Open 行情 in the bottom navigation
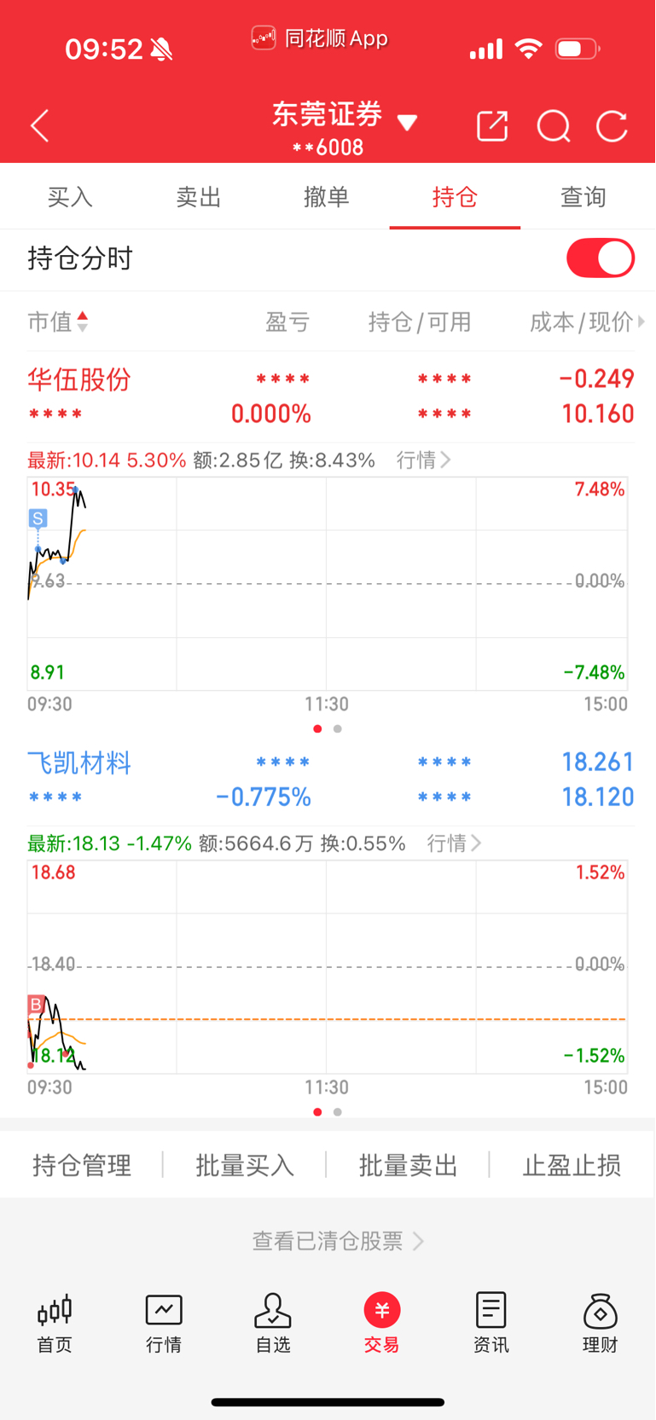The width and height of the screenshot is (656, 1420). (164, 1324)
